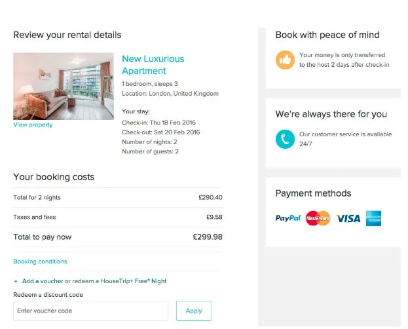The image size is (408, 329).
Task: Open the View property link
Action: (x=33, y=125)
